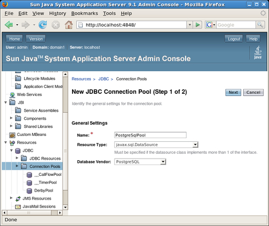
Task: Expand the Components tree node
Action: tap(11, 118)
